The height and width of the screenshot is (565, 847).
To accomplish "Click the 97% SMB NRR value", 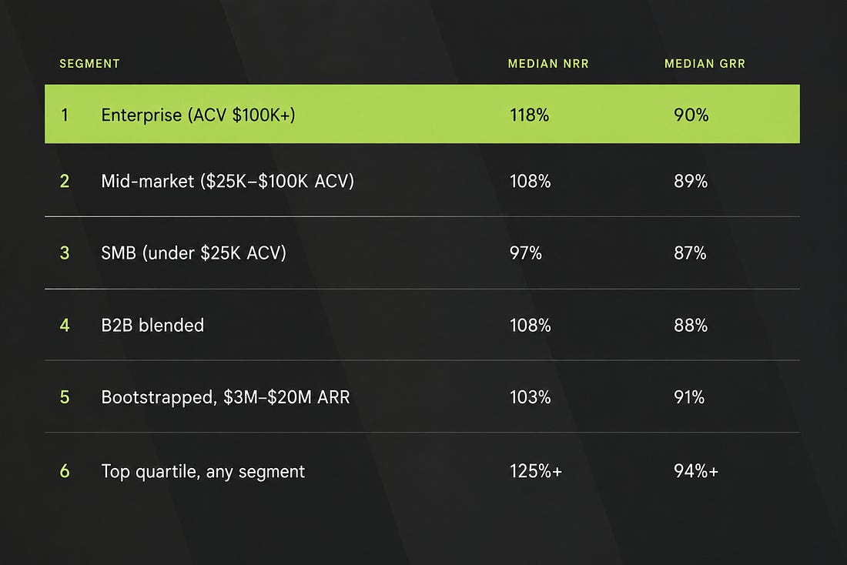I will point(526,252).
